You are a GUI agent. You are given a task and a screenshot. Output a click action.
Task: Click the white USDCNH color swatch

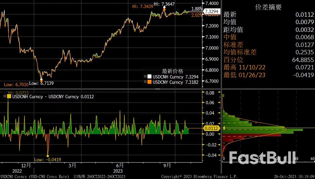click(x=149, y=76)
